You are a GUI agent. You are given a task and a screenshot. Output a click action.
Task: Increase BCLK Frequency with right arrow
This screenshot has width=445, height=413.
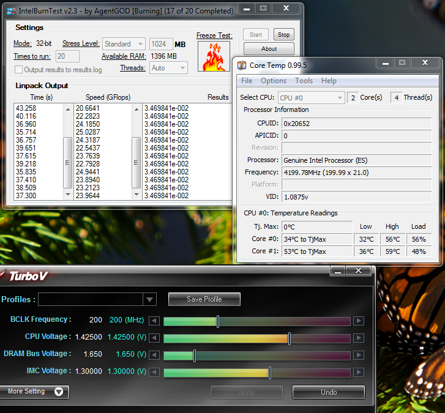(x=359, y=321)
